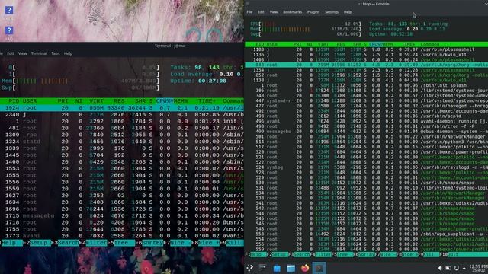Sort by MEM% column in the left htop
The width and height of the screenshot is (488, 274).
[181, 101]
